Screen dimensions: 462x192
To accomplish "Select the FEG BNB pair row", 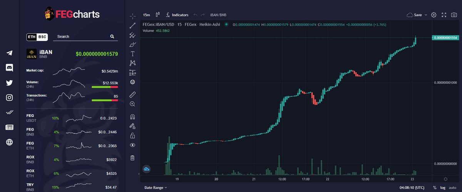I will (x=72, y=132).
